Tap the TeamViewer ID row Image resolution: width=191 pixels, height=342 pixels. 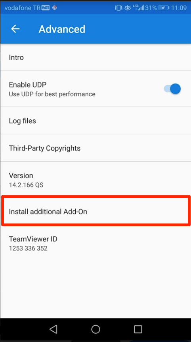pos(95,243)
